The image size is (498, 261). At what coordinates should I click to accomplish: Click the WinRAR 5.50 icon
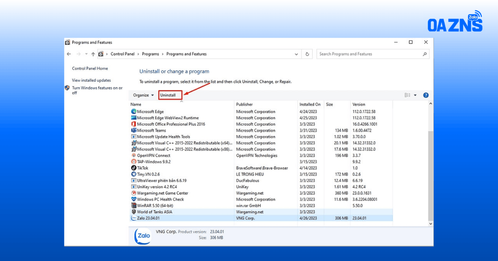134,205
